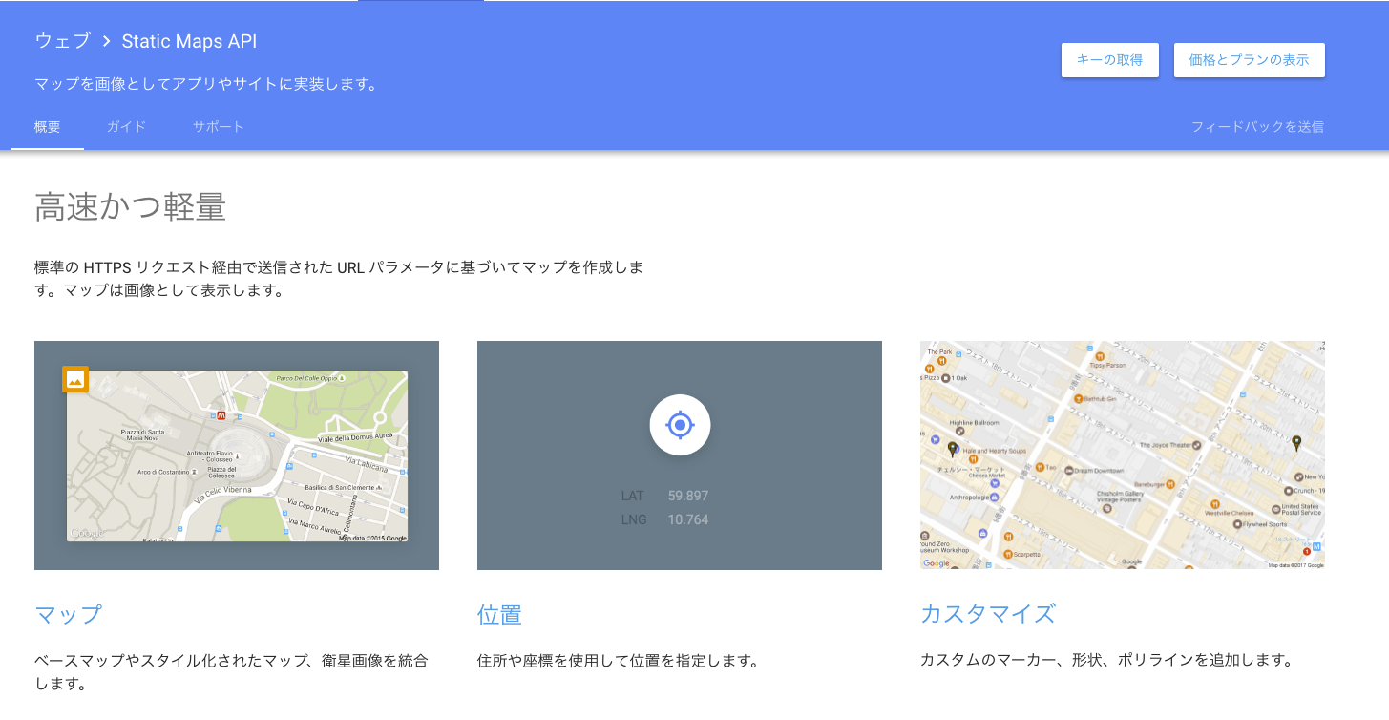Viewport: 1389px width, 720px height.
Task: Switch to the 概要 tab
Action: [48, 127]
